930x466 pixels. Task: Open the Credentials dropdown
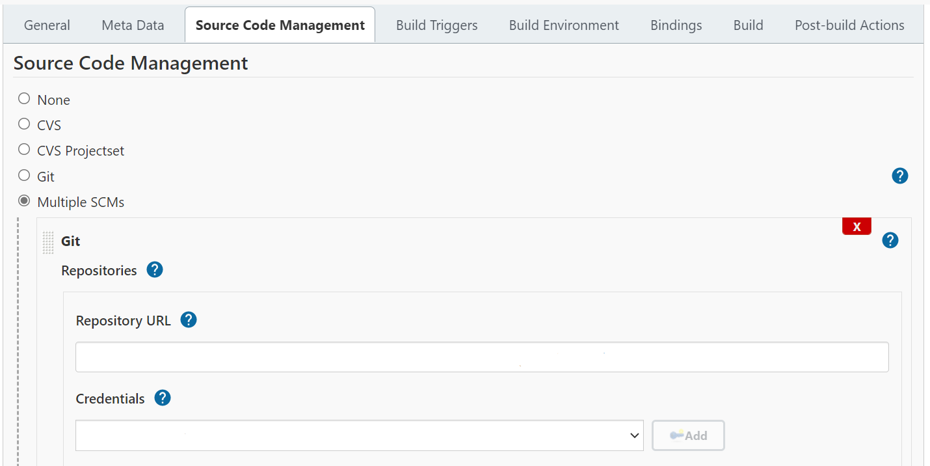(x=359, y=435)
